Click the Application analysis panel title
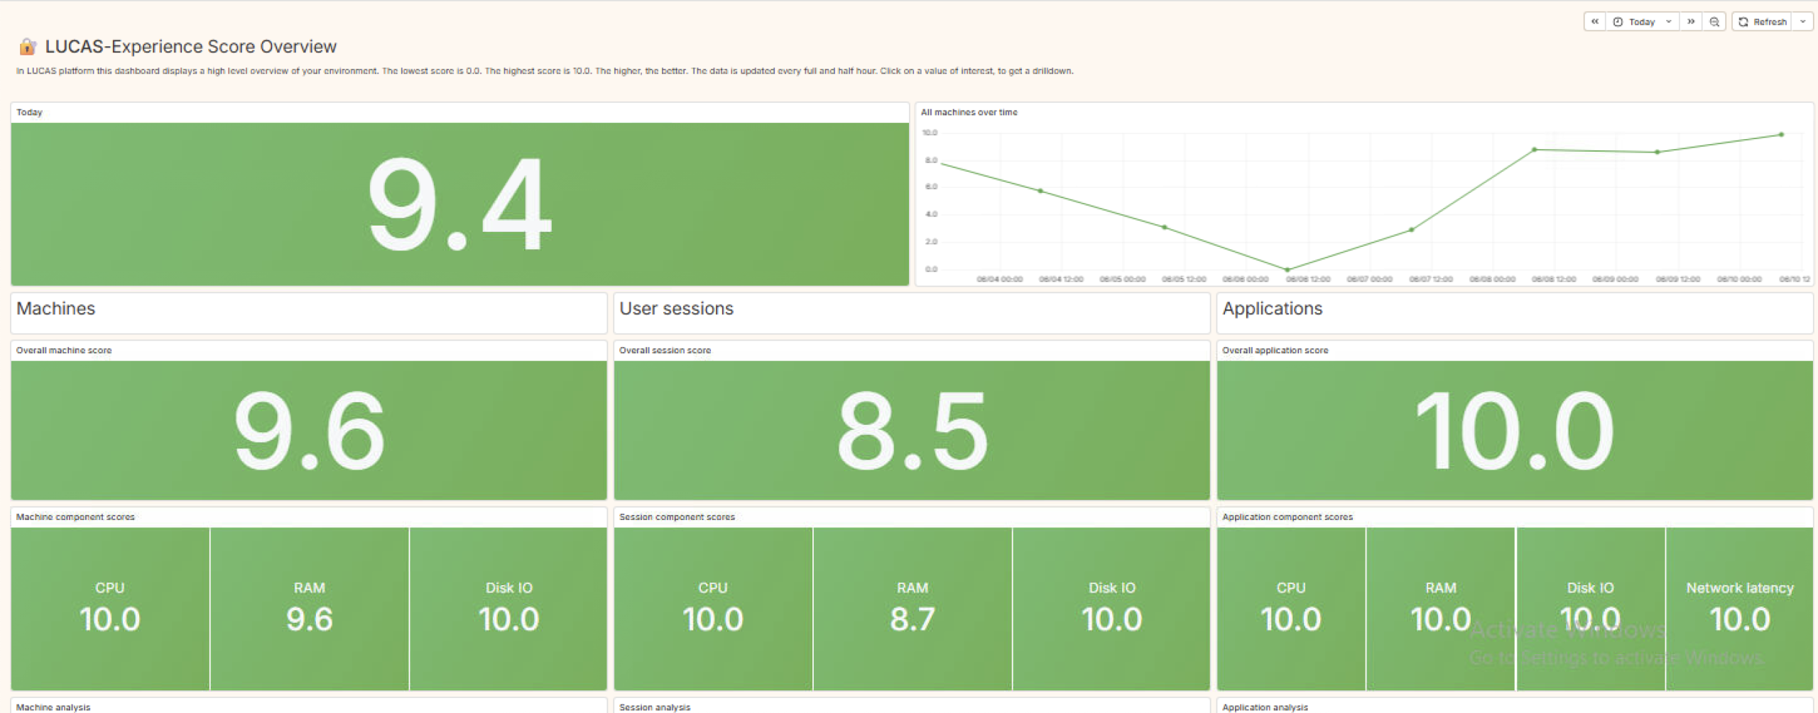 pos(1265,707)
